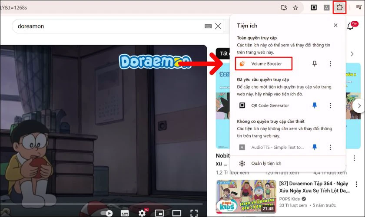The height and width of the screenshot is (217, 365).
Task: Open more options for QR Code Generator
Action: click(330, 105)
